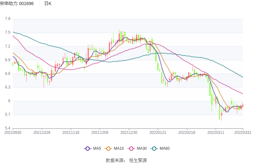Click the 7.8 price axis label

pos(8,19)
